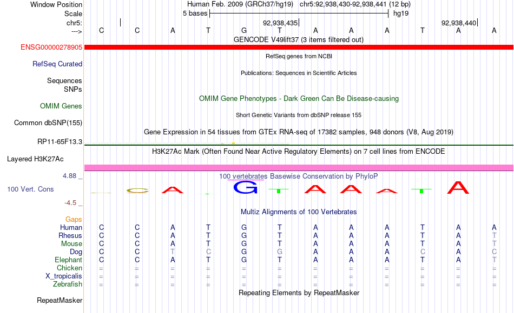
Task: Click the Scale label
Action: click(73, 13)
